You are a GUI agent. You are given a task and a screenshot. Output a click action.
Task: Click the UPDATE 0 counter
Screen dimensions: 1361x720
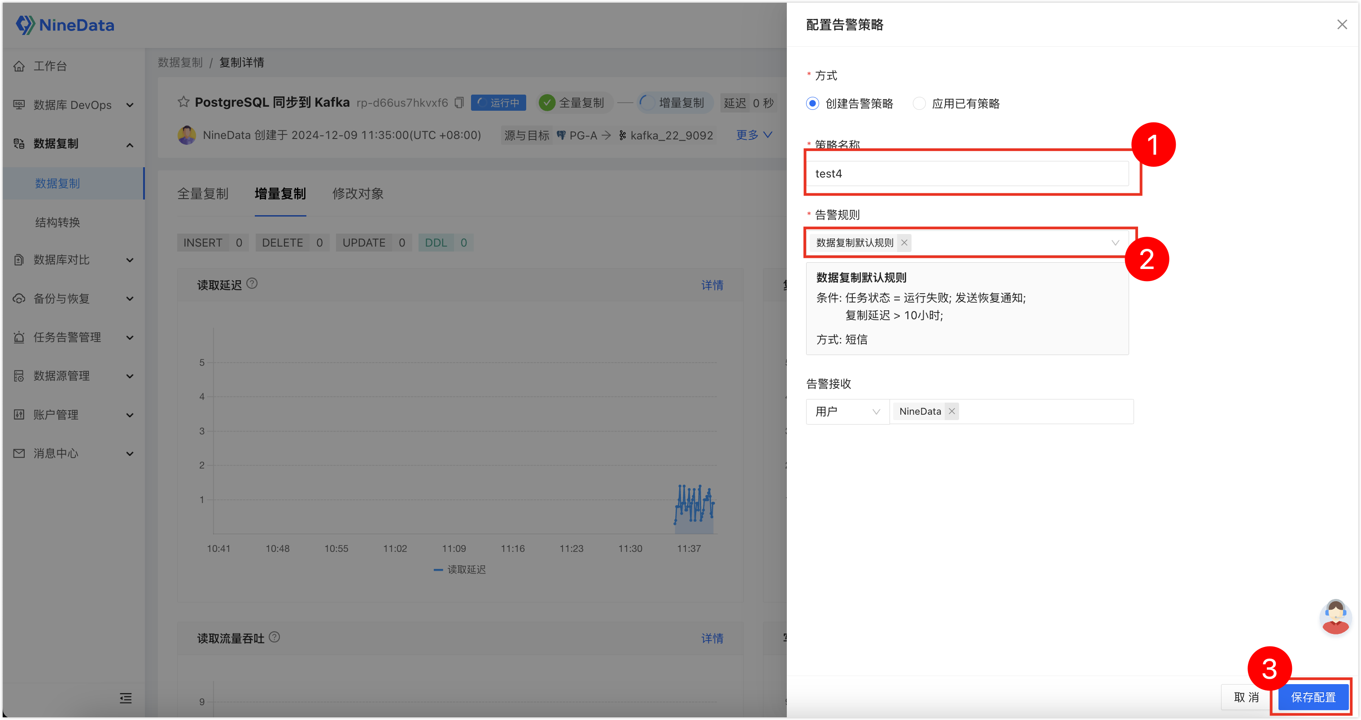pyautogui.click(x=374, y=243)
